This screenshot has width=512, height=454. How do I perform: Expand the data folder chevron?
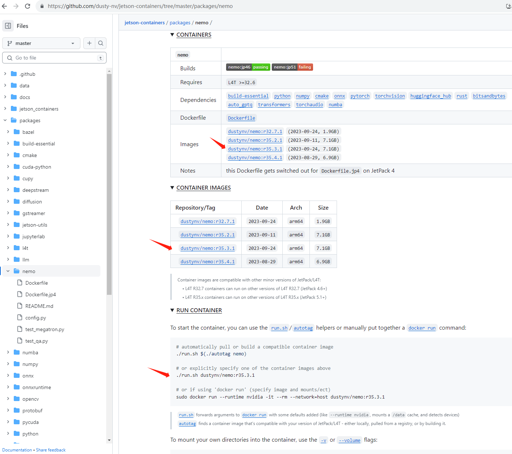5,85
